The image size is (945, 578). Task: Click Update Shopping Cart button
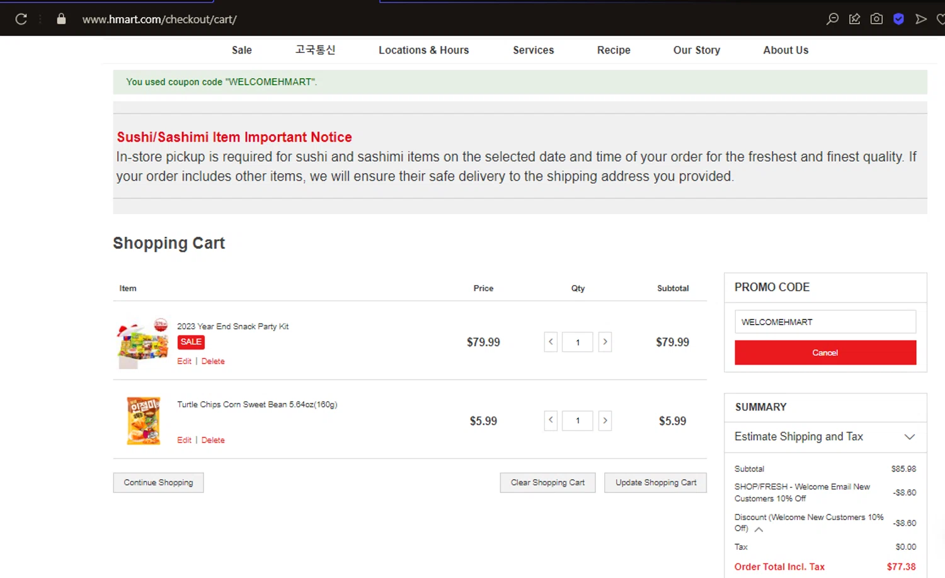[x=655, y=483]
